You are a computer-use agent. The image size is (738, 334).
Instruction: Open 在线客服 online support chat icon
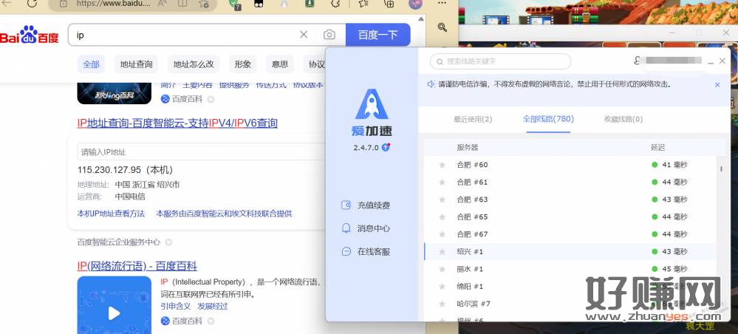point(346,251)
